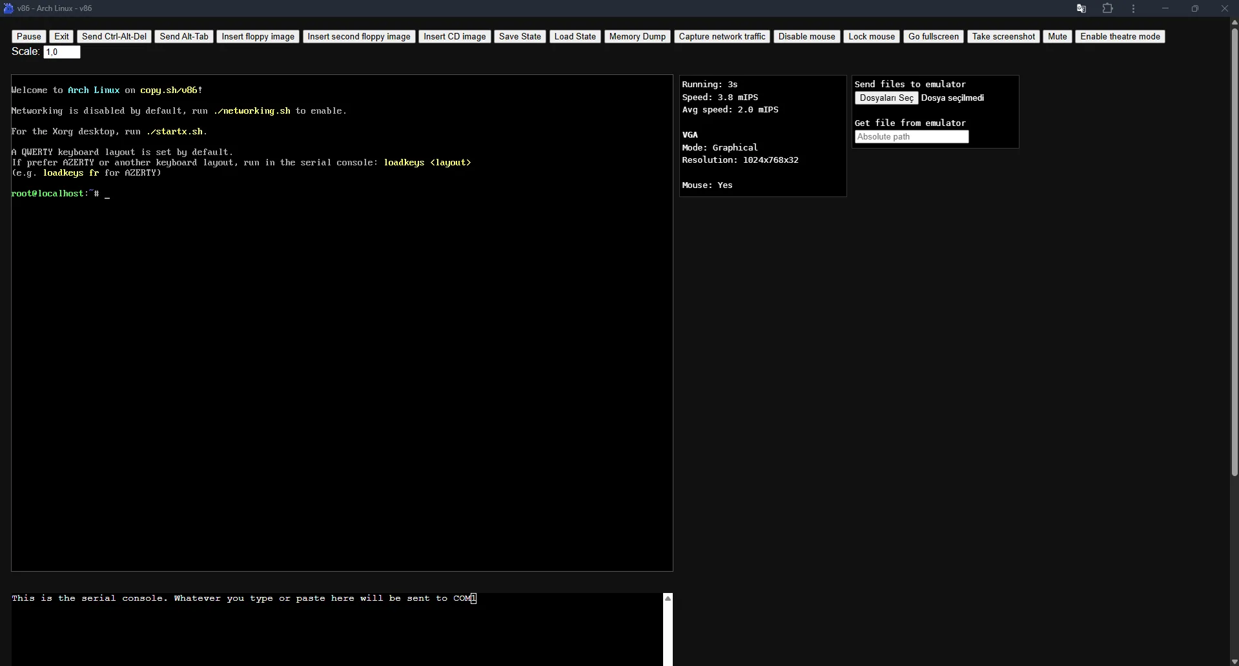Click the Dosyaları Seç file chooser
Image resolution: width=1239 pixels, height=666 pixels.
pyautogui.click(x=886, y=98)
